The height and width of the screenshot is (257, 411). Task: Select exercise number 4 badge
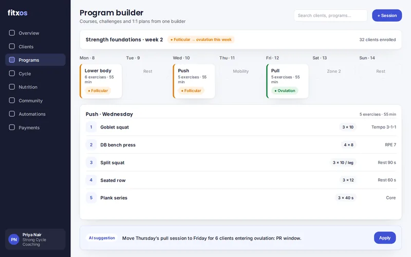[91, 180]
